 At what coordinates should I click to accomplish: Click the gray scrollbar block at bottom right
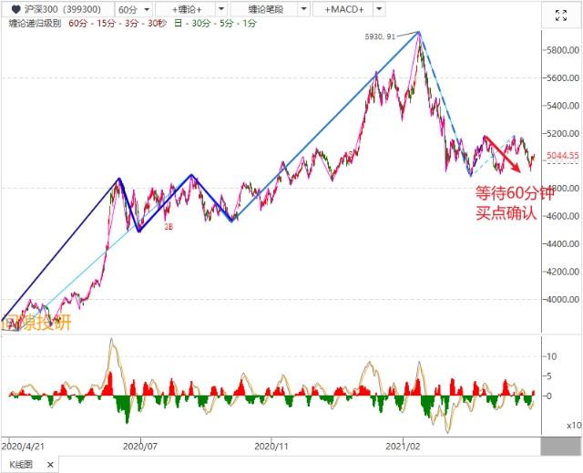pos(560,447)
